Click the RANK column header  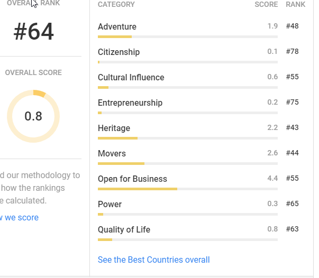(295, 4)
